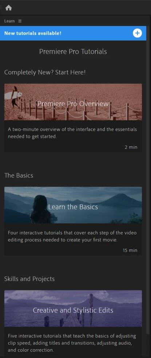This screenshot has width=151, height=358.
Task: Select the '2 min' duration label
Action: (131, 147)
